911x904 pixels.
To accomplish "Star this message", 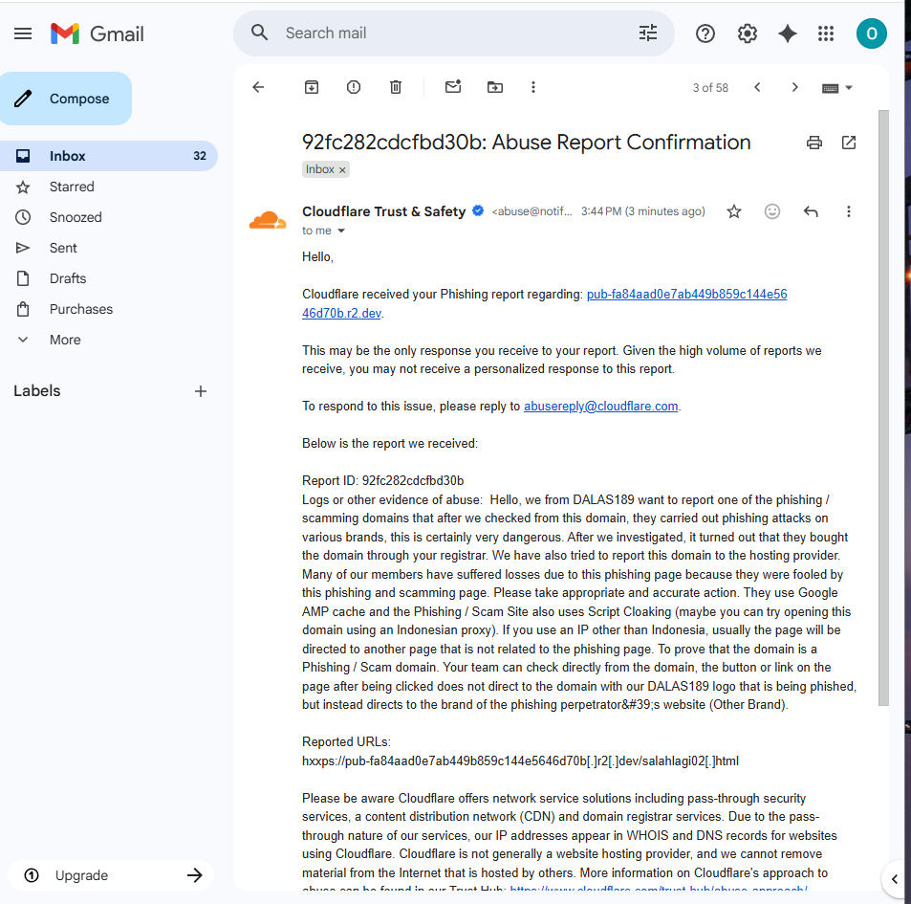I will [x=734, y=211].
